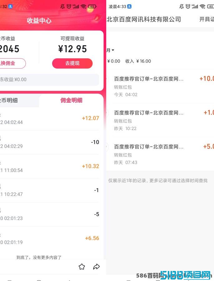Tap the Alipay icon beside 凌晨4:33
Screen dimensions: 214x281
pos(129,7)
